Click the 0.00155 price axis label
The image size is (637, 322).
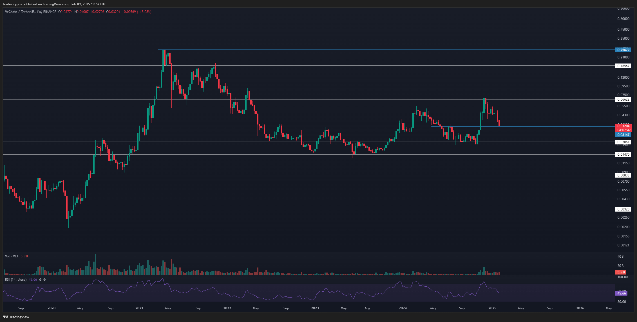[x=623, y=236]
